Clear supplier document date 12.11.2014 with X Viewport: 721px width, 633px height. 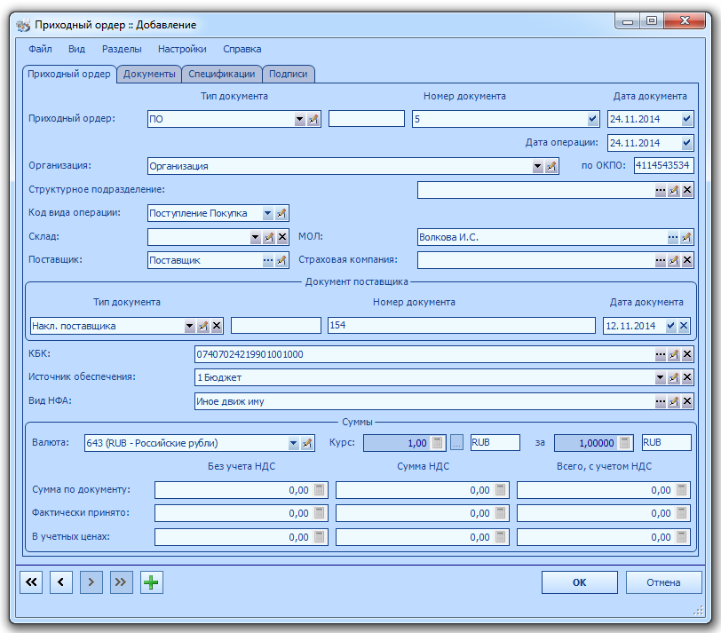[x=684, y=327]
